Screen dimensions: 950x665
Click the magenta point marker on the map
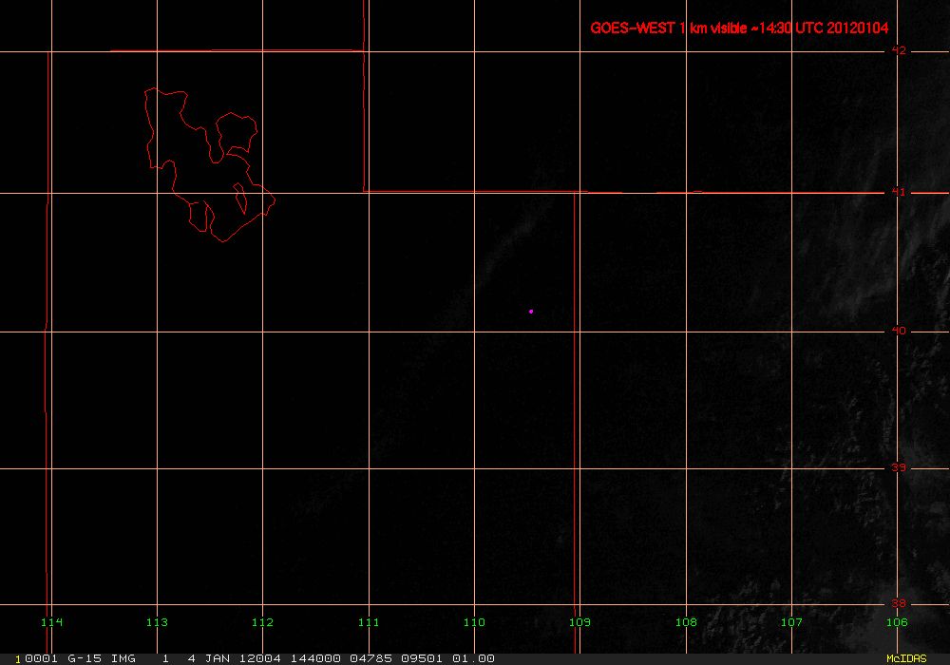[x=531, y=312]
